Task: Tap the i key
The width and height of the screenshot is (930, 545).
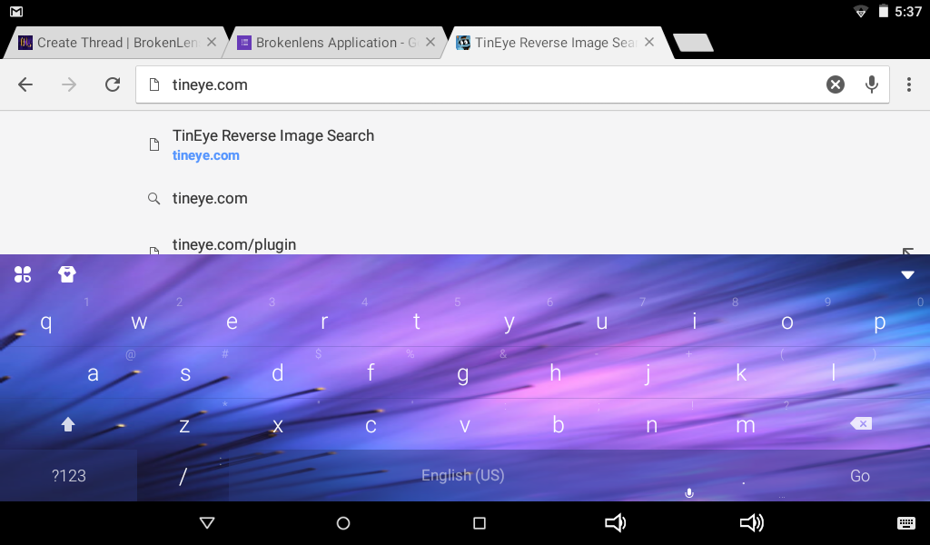Action: 694,322
